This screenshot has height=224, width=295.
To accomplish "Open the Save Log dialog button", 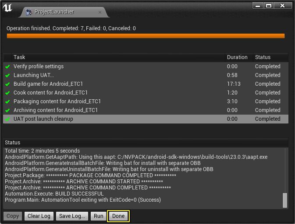I will coord(72,216).
